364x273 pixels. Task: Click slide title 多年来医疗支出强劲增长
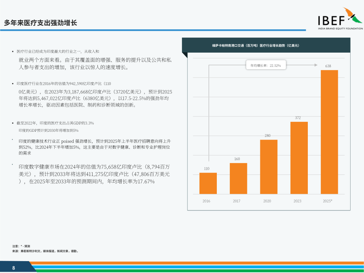pos(40,23)
